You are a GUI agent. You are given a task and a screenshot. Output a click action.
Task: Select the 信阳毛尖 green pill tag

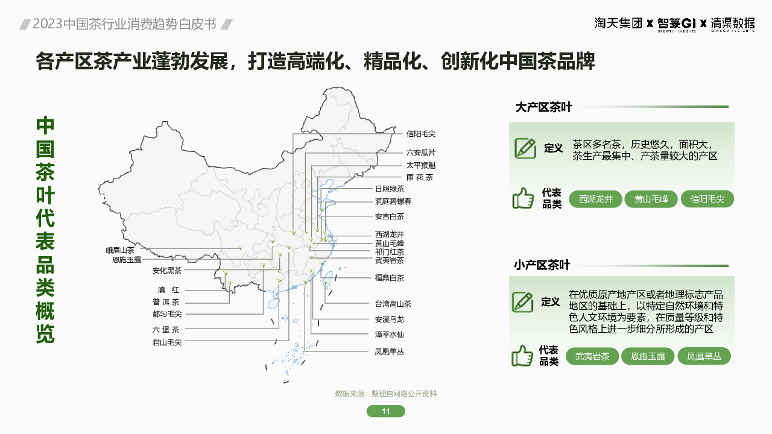(x=707, y=199)
